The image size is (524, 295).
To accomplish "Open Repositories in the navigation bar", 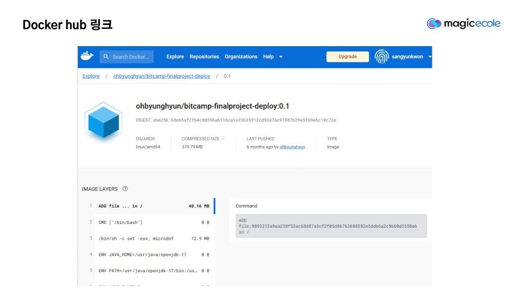I will [204, 57].
